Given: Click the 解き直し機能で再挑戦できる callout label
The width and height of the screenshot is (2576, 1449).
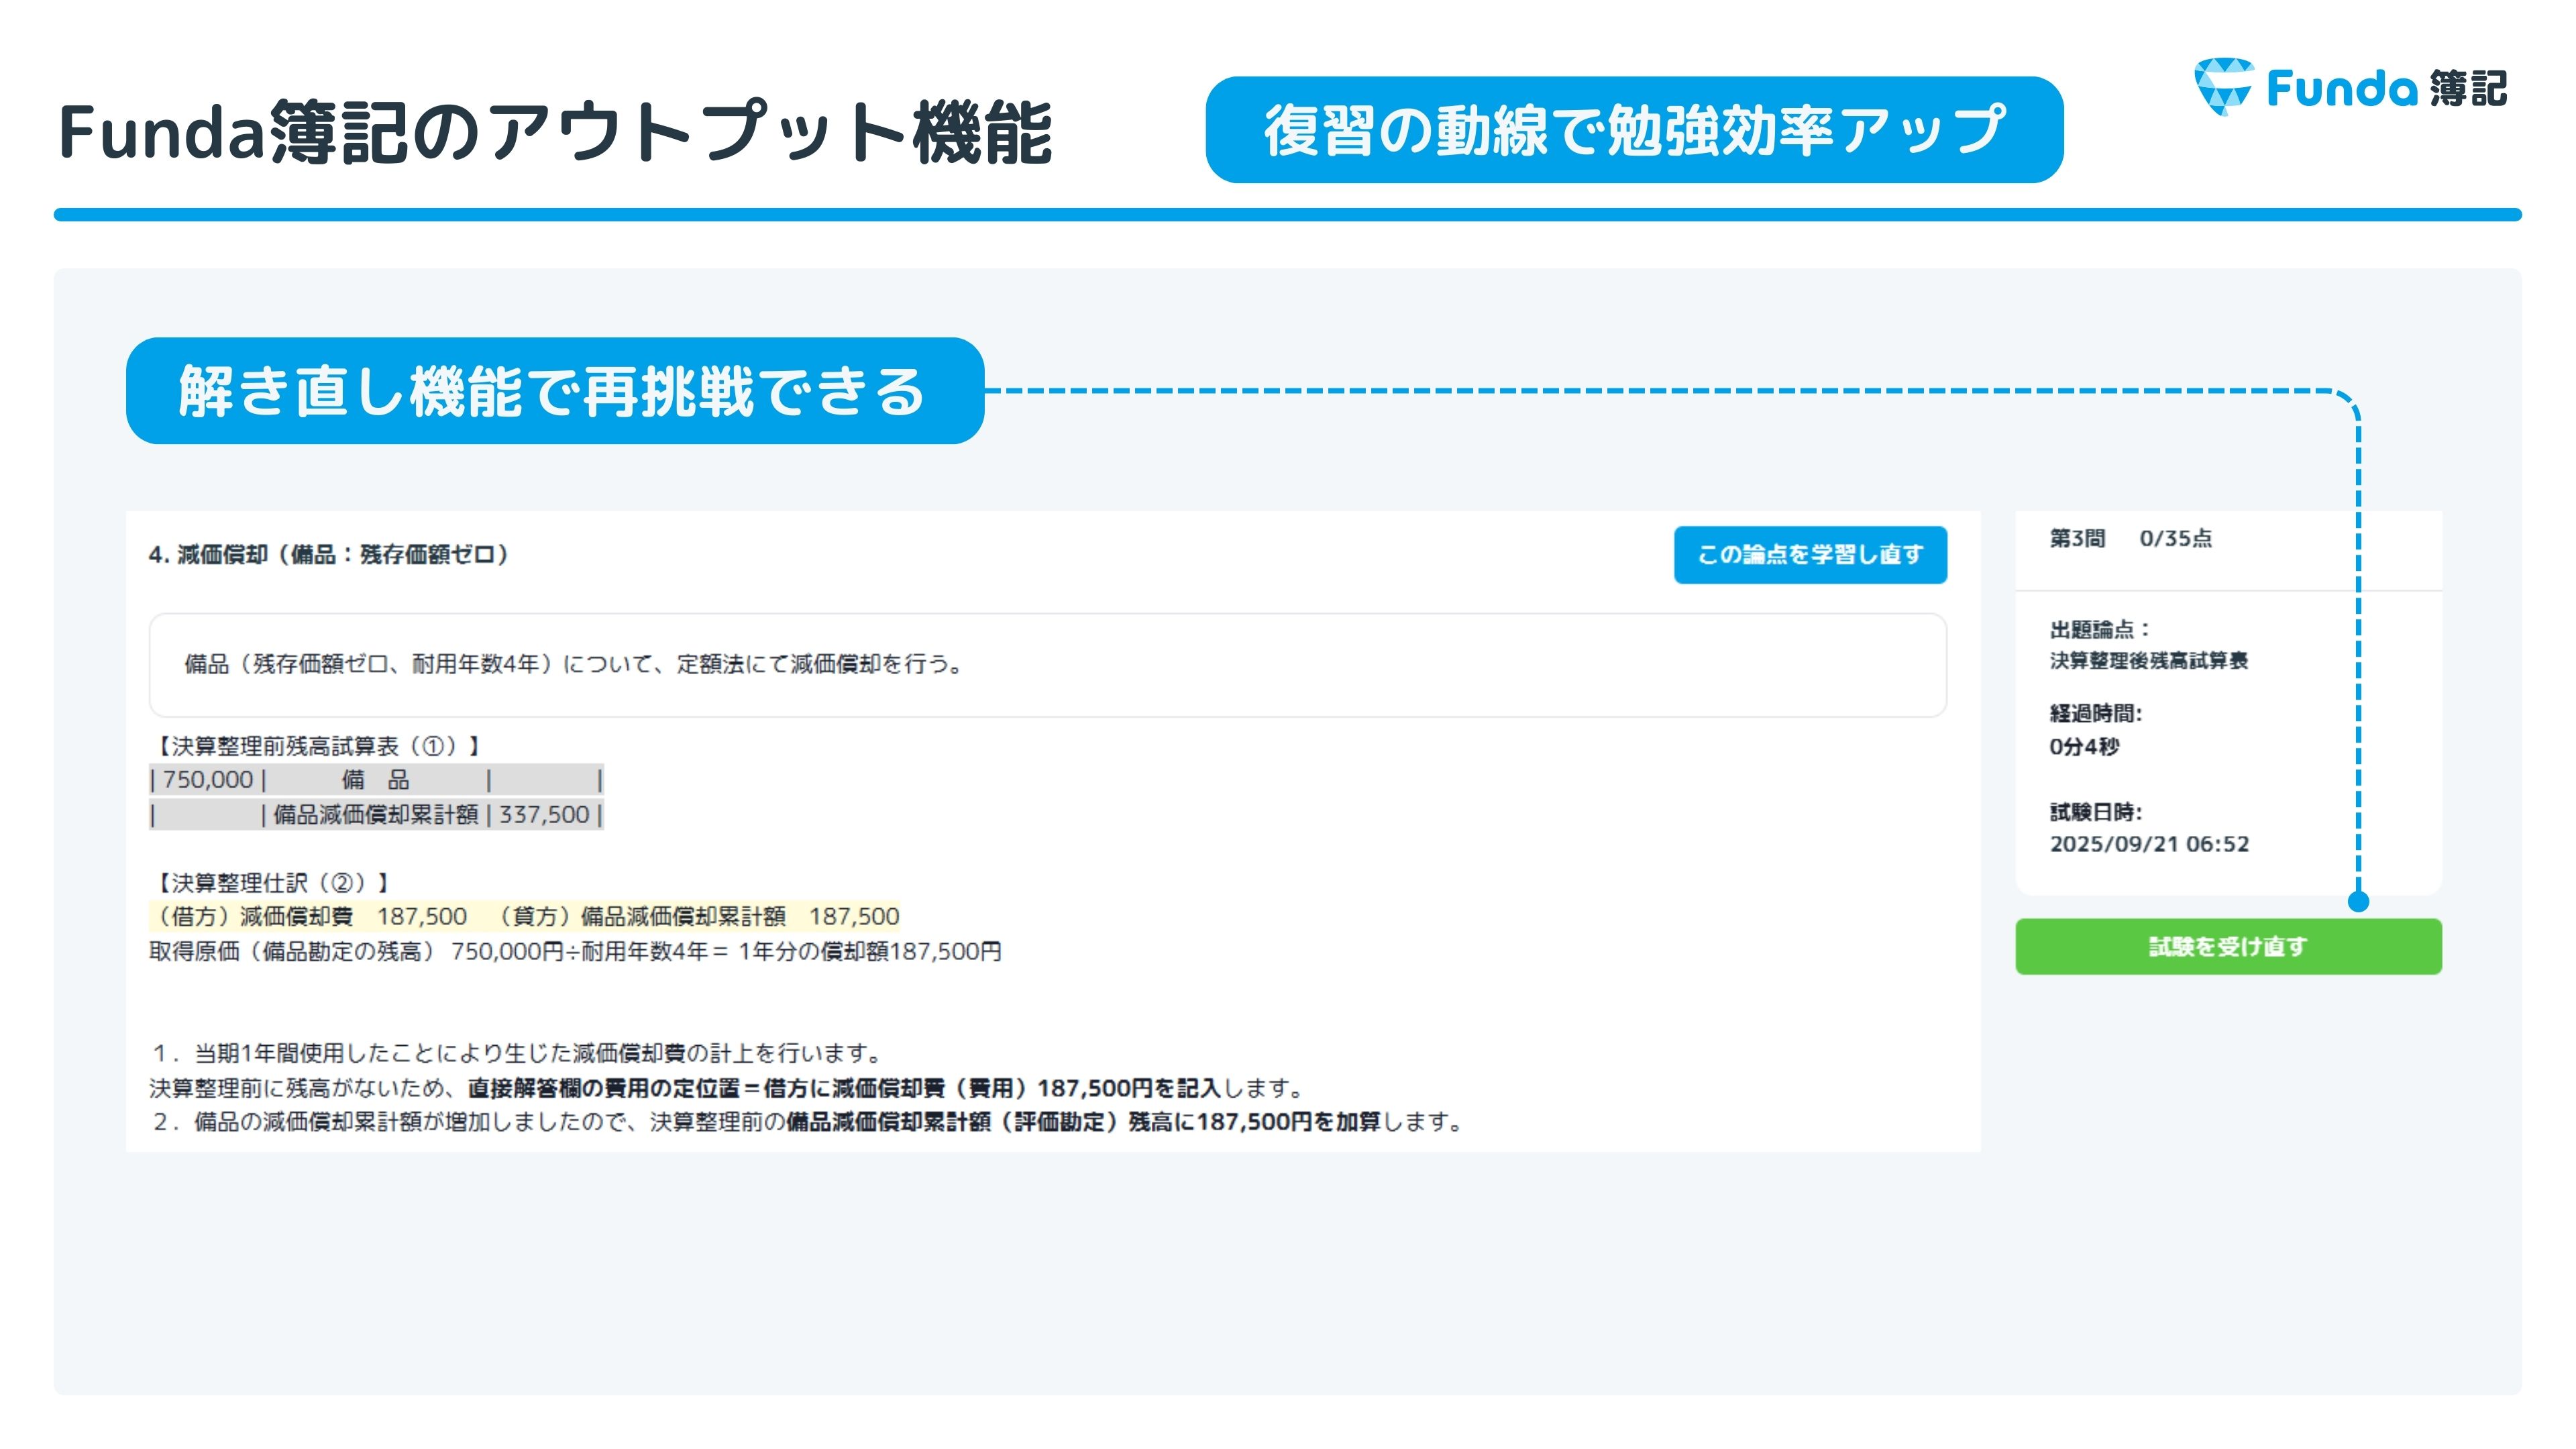Looking at the screenshot, I should pos(554,391).
